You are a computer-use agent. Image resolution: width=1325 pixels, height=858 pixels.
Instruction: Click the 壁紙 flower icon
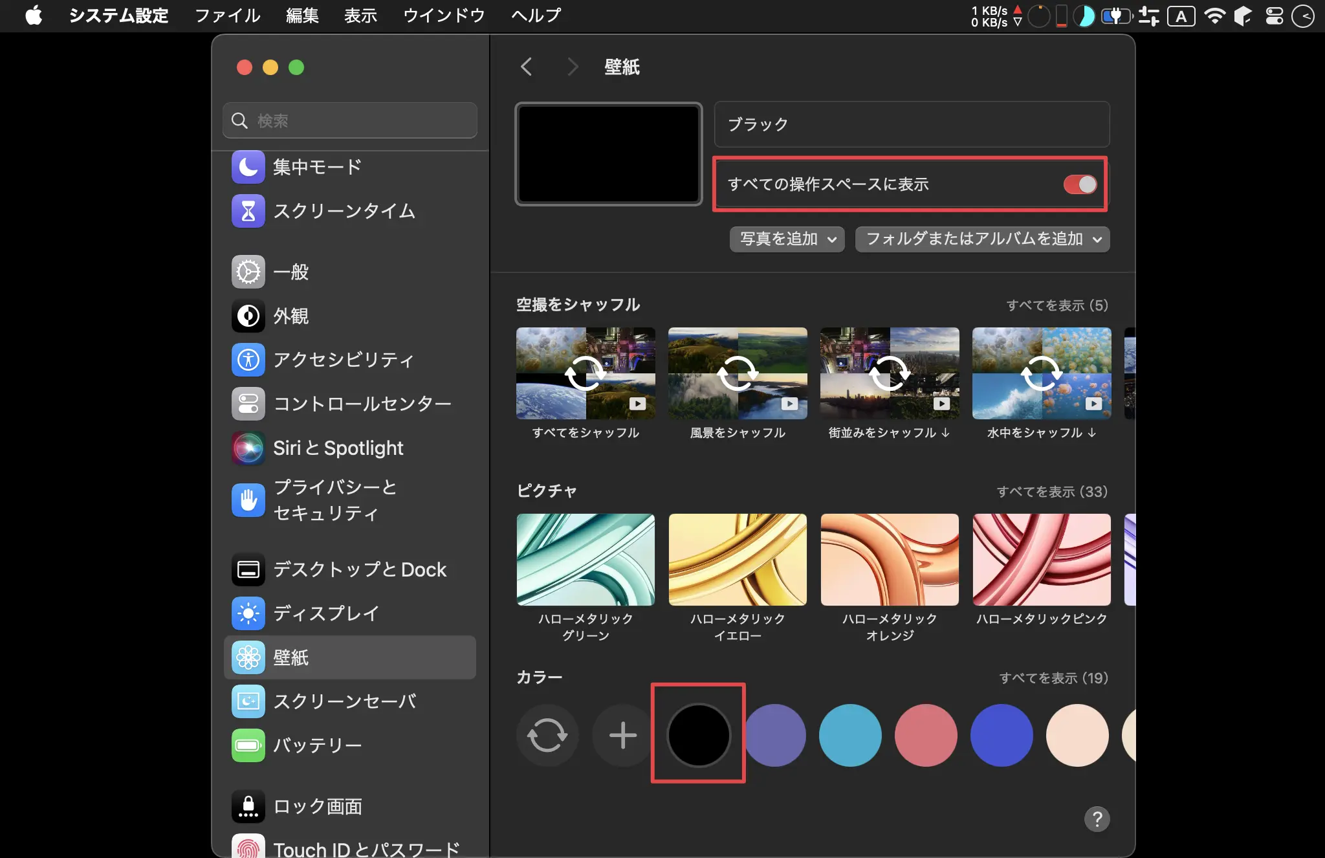pos(248,657)
